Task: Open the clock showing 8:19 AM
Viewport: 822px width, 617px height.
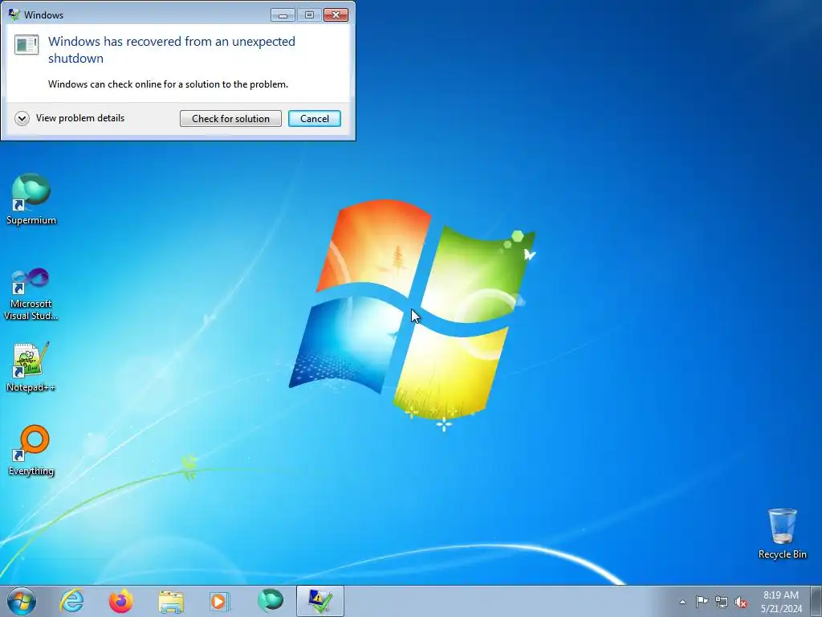Action: click(781, 602)
